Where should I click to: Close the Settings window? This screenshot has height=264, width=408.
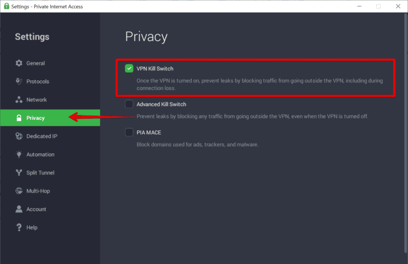click(x=398, y=6)
